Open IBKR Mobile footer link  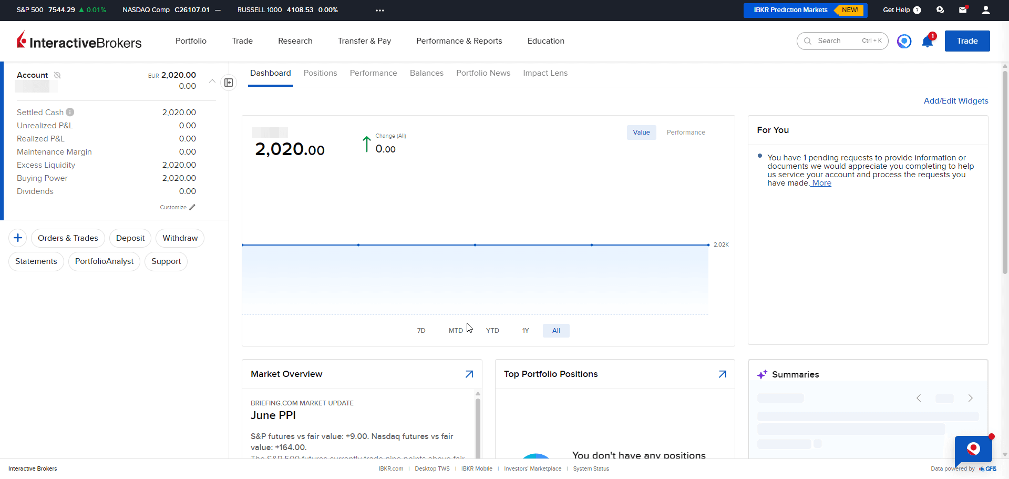coord(477,468)
